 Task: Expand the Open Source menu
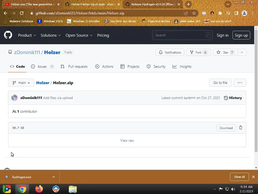click(x=79, y=35)
